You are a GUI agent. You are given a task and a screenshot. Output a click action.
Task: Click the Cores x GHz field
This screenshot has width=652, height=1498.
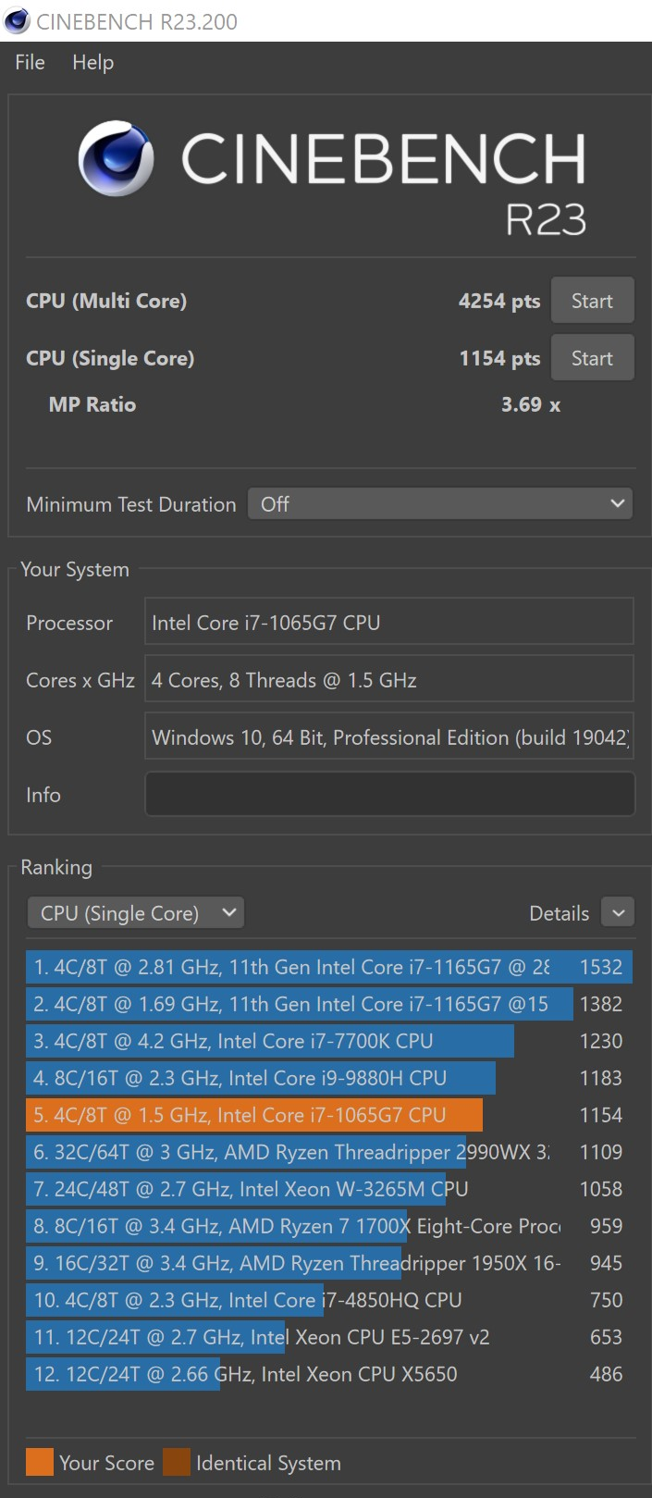(389, 680)
